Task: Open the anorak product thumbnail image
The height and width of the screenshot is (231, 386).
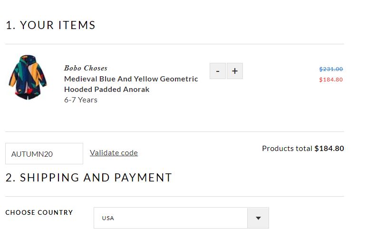Action: tap(28, 78)
